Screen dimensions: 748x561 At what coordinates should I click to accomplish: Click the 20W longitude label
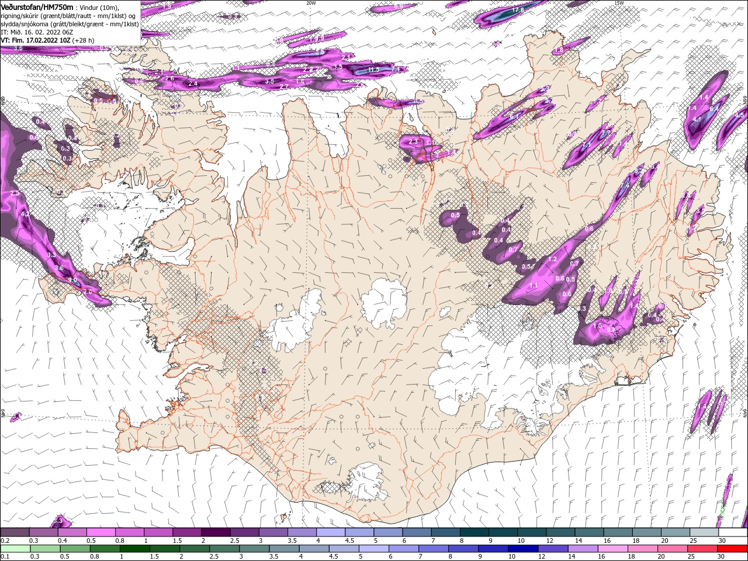[x=311, y=3]
